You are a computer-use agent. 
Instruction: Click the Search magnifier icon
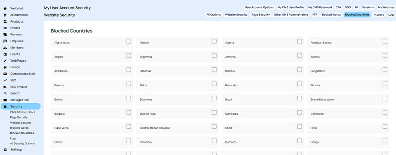tap(5, 93)
